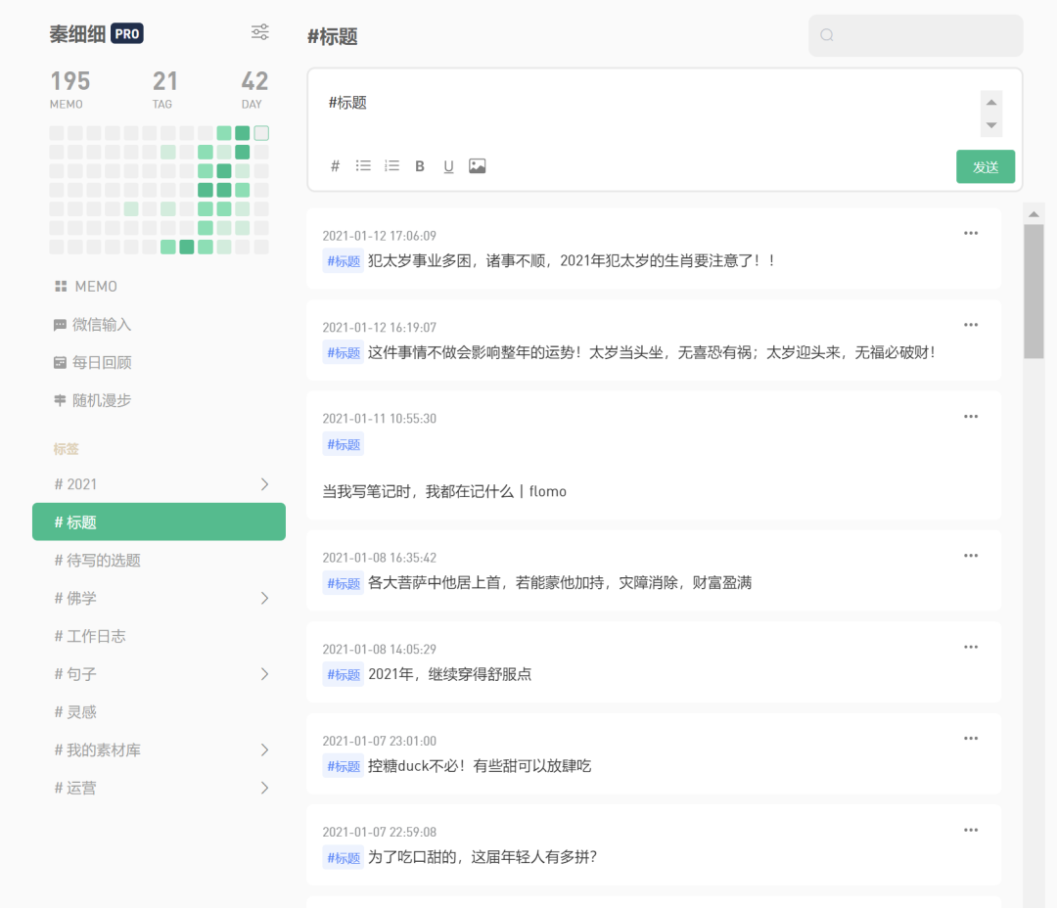The width and height of the screenshot is (1057, 908).
Task: Open the settings sliders icon beside the username
Action: coord(260,32)
